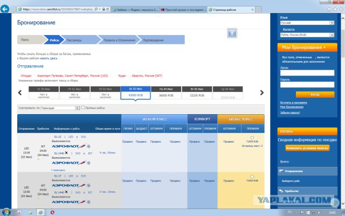This screenshot has width=345, height=216.
Task: Select the Пн 04 Июл date with 56000 RUB
Action: 166,92
